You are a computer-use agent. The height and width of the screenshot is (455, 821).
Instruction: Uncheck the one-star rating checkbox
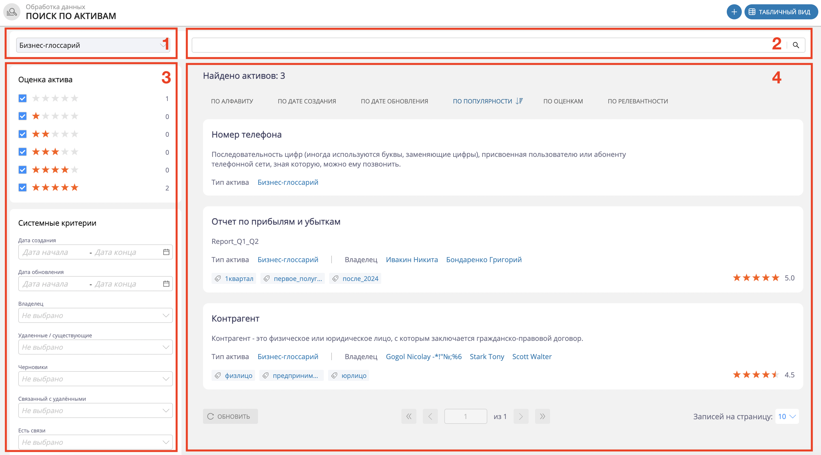[22, 116]
